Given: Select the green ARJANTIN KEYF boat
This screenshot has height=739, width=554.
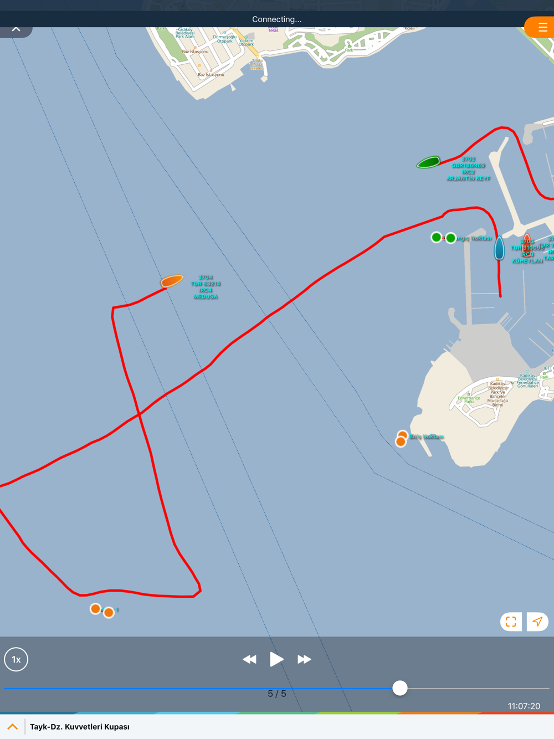Looking at the screenshot, I should click(x=428, y=162).
